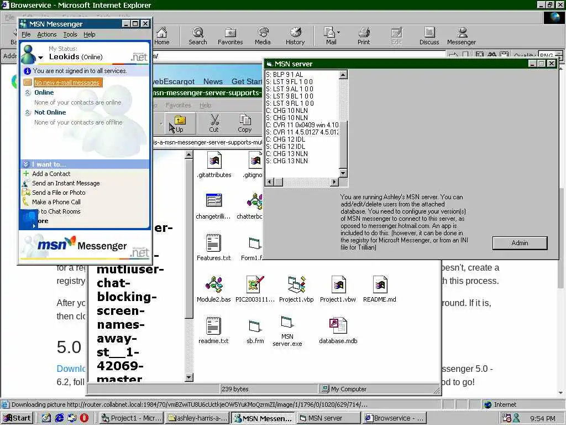Viewport: 566px width, 425px height.
Task: Open the File menu in MSN Messenger
Action: pyautogui.click(x=26, y=34)
